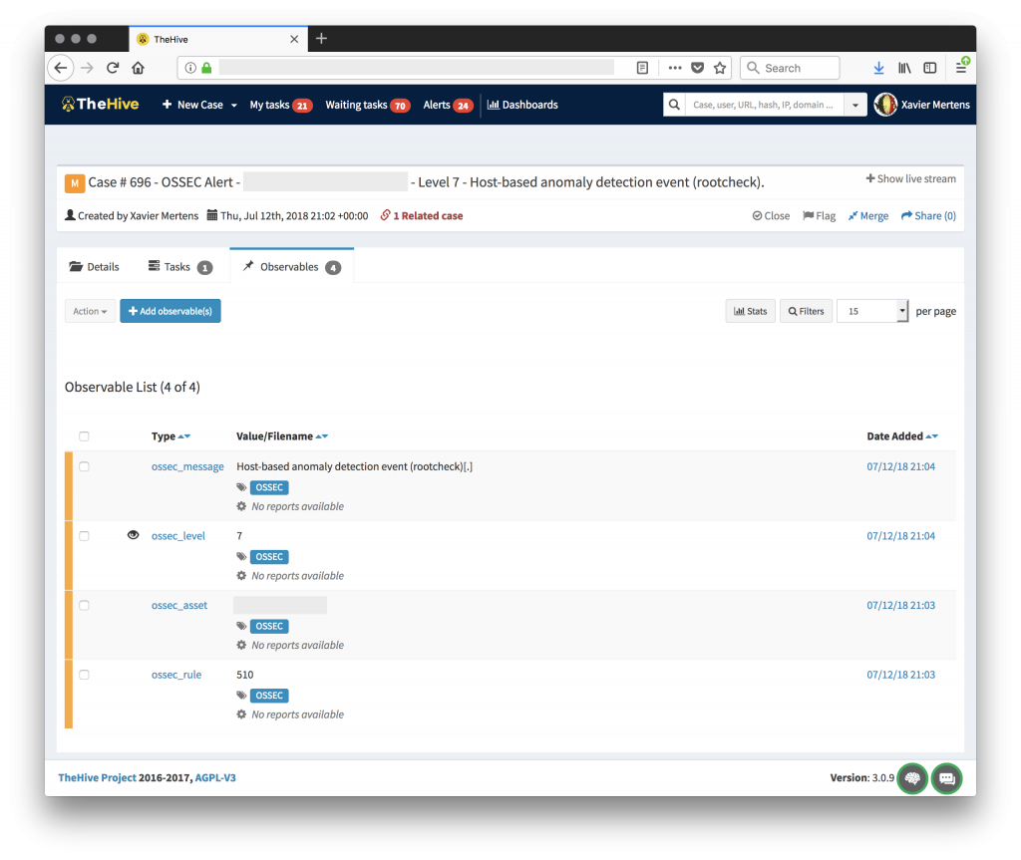Click magnifier icon in TheHive search

point(674,105)
